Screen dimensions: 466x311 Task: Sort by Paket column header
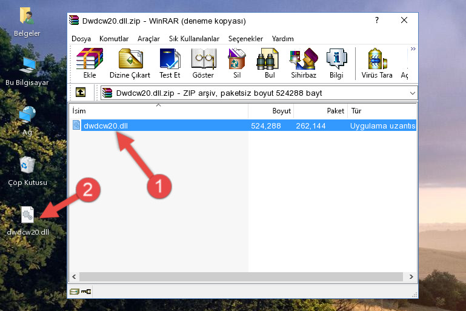tap(321, 110)
